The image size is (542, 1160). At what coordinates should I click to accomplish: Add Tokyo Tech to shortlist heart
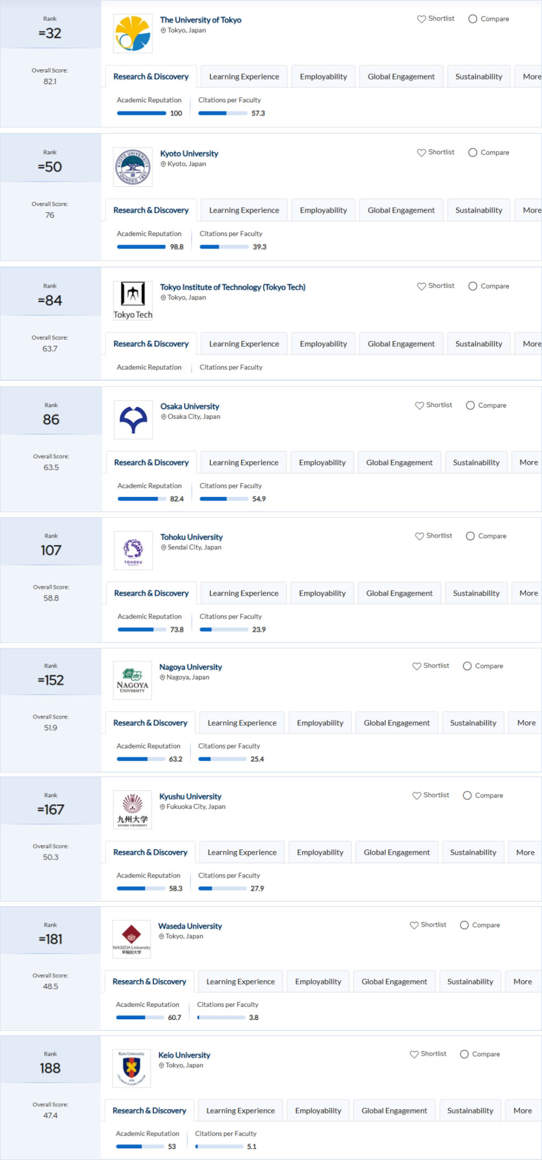(421, 286)
